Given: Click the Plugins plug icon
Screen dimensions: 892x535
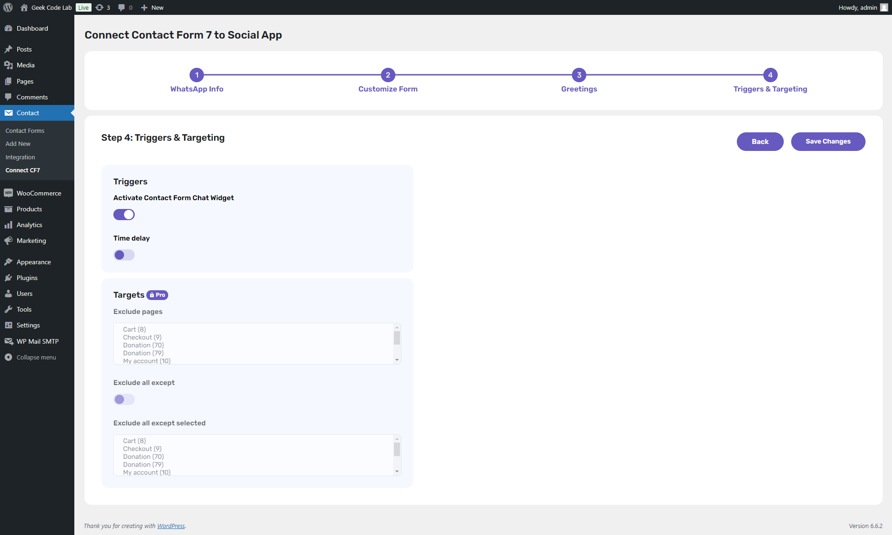Looking at the screenshot, I should 8,278.
